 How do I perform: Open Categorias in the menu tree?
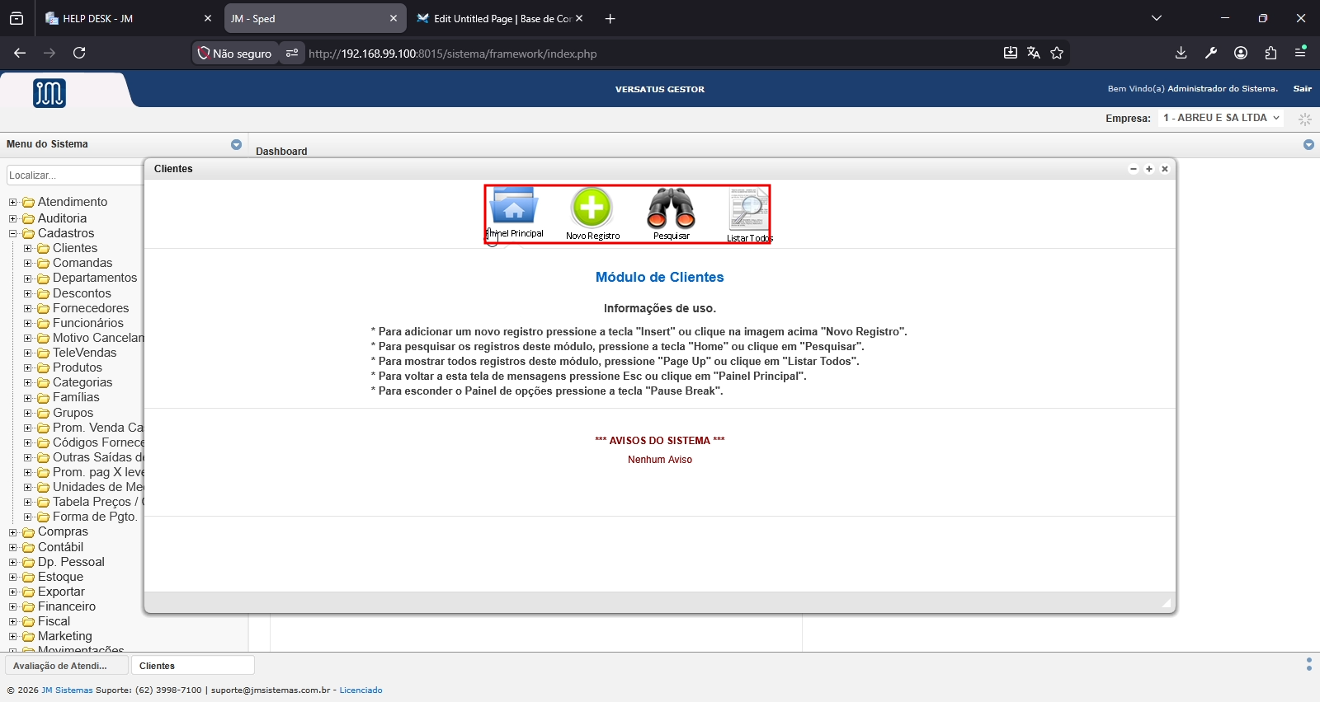click(x=82, y=382)
